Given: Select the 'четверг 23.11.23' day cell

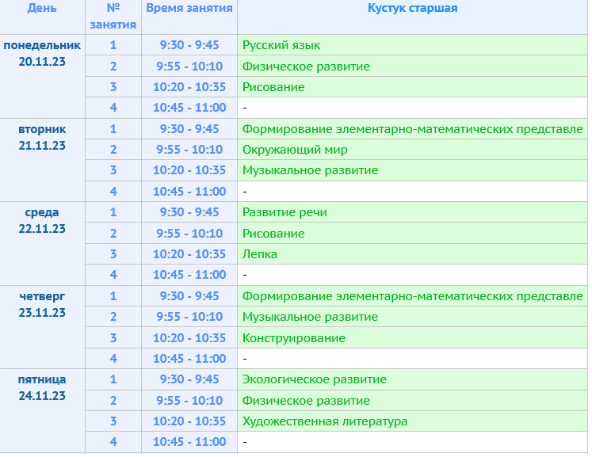Looking at the screenshot, I should (x=42, y=304).
